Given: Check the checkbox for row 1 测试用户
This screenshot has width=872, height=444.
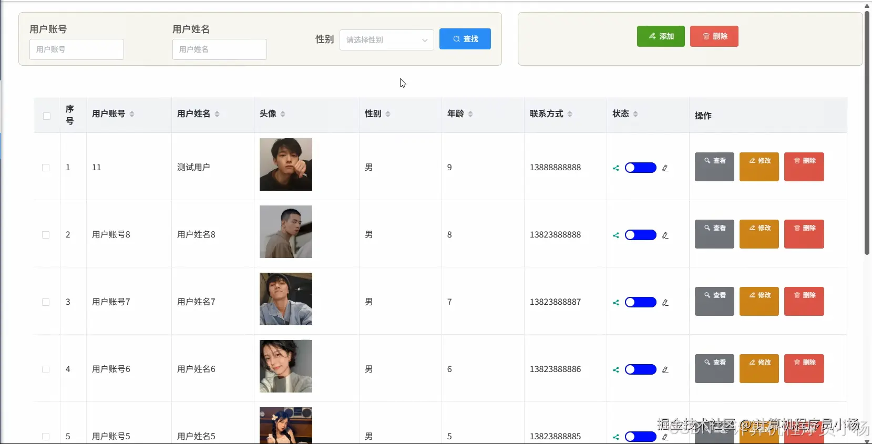Looking at the screenshot, I should 46,168.
